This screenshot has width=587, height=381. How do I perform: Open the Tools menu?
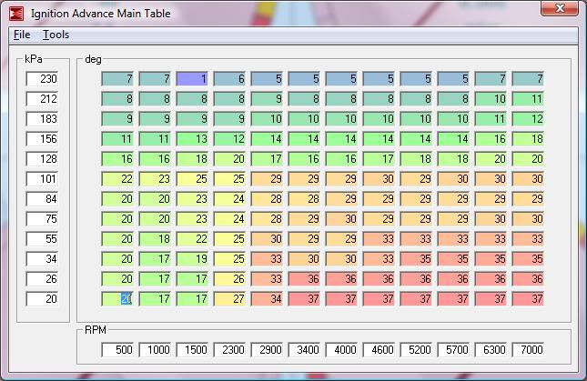click(x=56, y=35)
